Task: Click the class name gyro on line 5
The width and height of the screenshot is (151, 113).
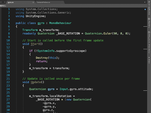Action: tap(41, 23)
